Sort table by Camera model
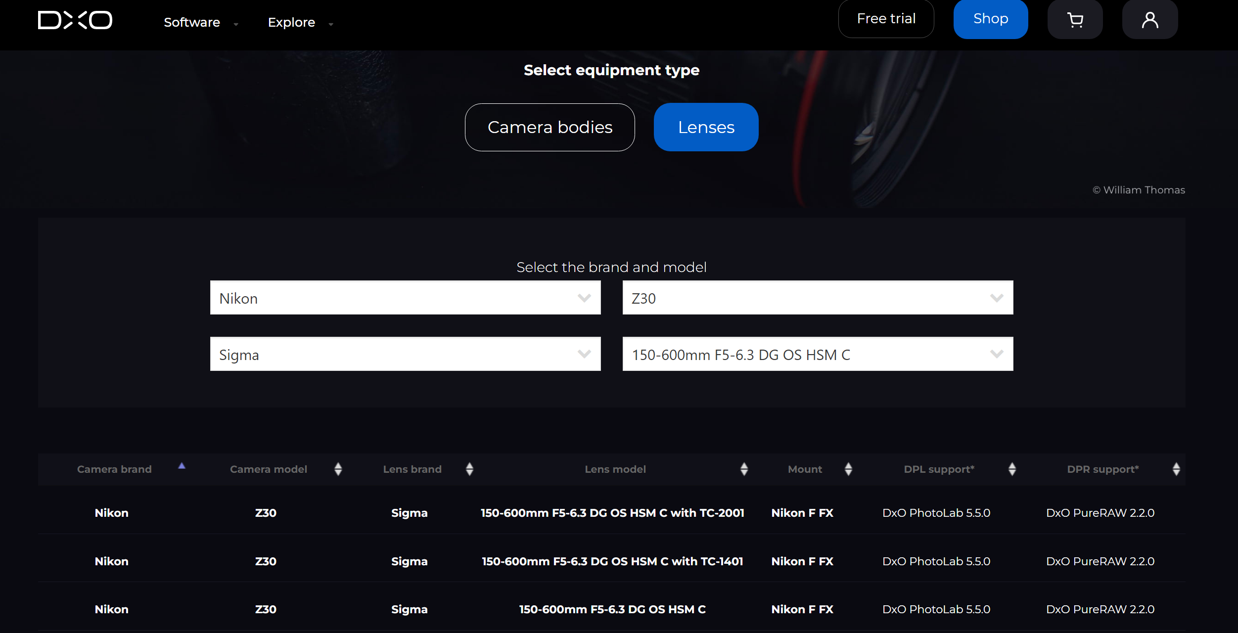1238x633 pixels. pyautogui.click(x=338, y=469)
